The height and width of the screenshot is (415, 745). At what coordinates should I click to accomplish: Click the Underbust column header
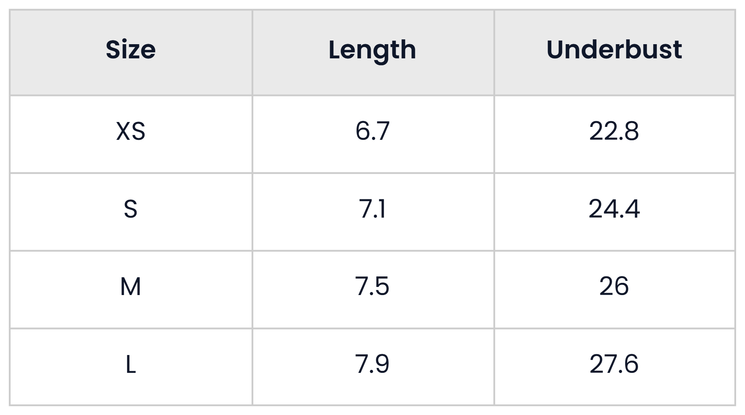click(614, 50)
